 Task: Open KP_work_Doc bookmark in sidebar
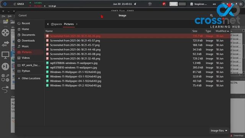(31, 65)
